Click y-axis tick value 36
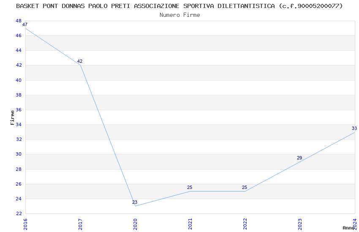 (x=19, y=110)
